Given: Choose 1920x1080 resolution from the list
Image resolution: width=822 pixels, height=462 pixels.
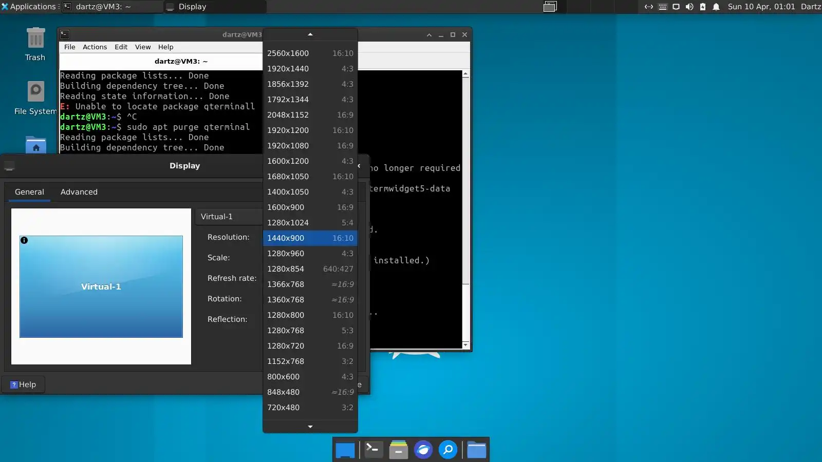Looking at the screenshot, I should point(310,146).
